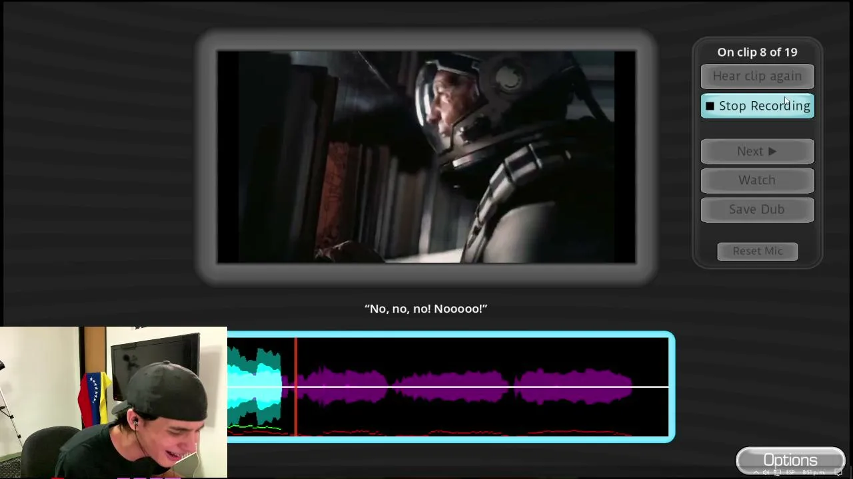Show hidden tray icons chevron
Viewport: 853px width, 479px height.
(x=756, y=472)
